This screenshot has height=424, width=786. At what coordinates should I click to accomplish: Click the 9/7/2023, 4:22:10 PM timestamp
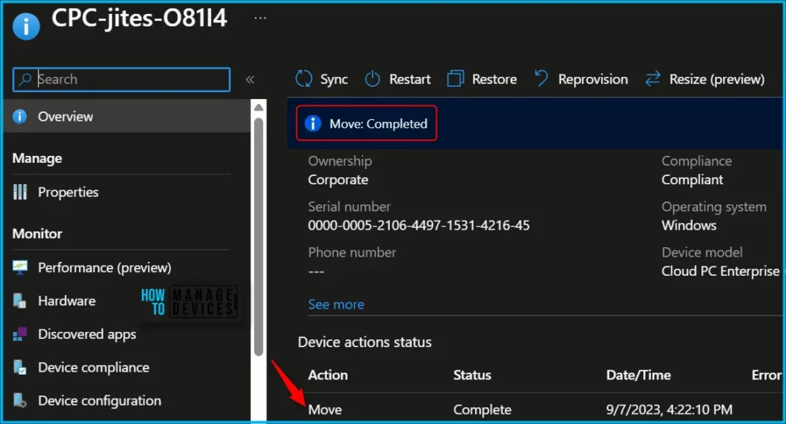coord(669,409)
